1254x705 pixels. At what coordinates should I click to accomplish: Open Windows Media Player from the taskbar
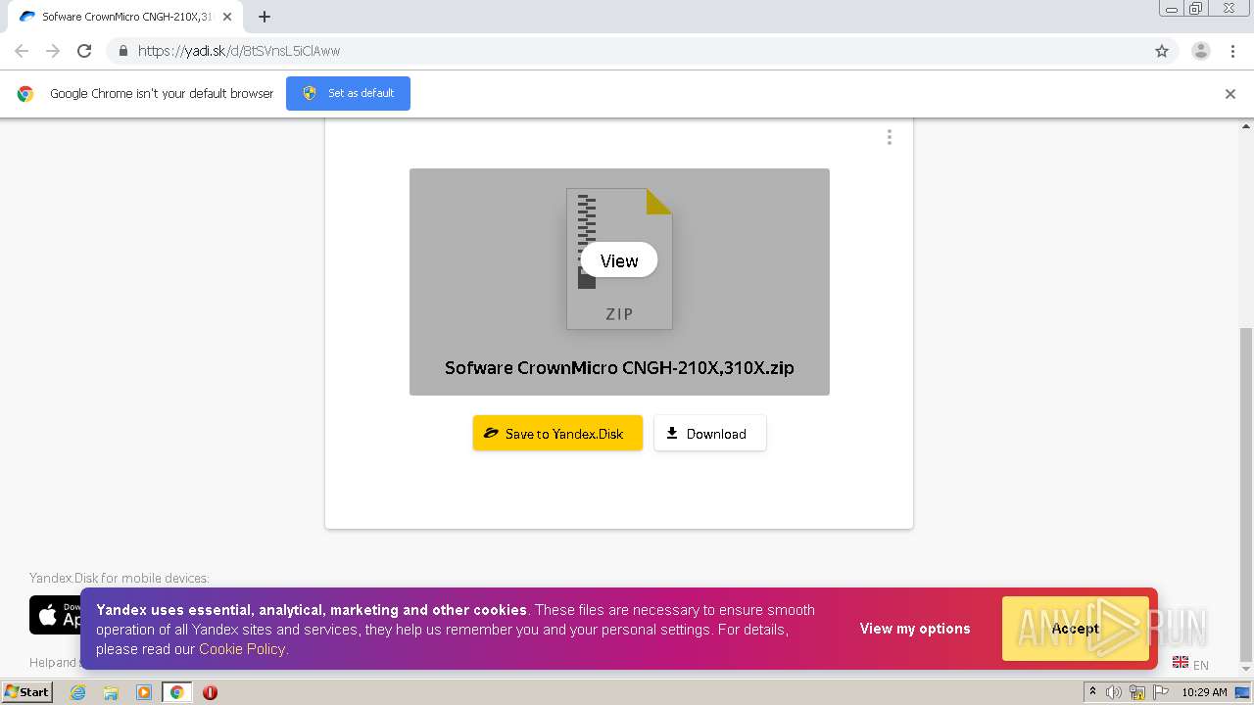(x=144, y=692)
